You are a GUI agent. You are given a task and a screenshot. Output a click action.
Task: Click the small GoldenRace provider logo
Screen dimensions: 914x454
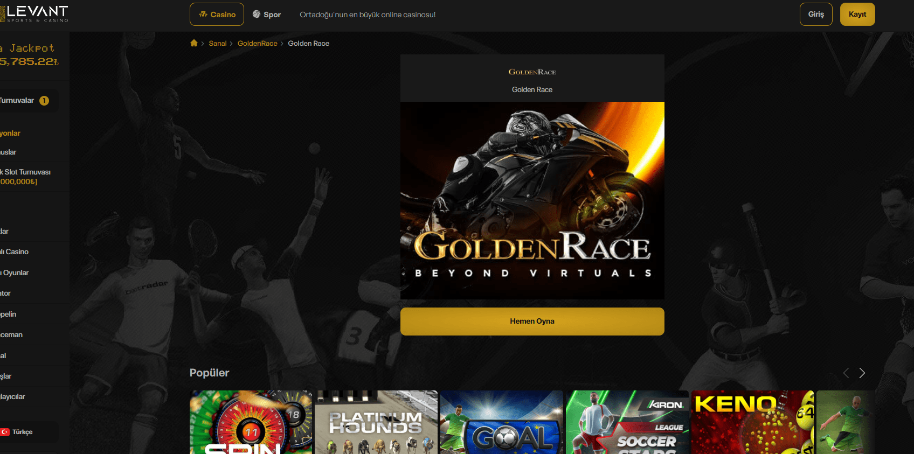coord(532,72)
